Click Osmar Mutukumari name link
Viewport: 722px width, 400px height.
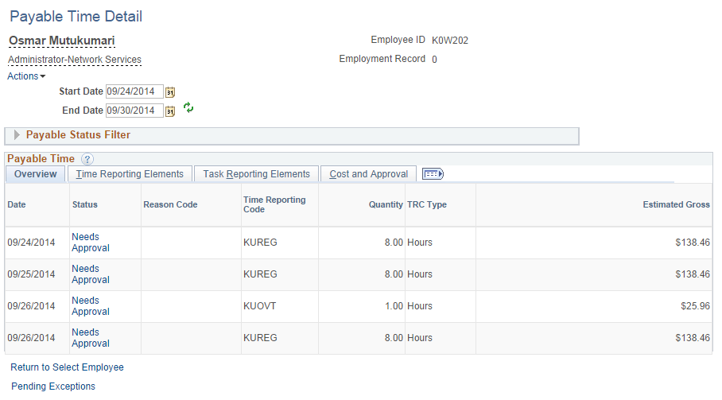tap(62, 41)
